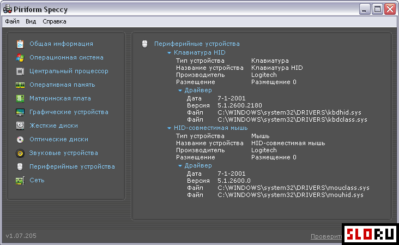Collapse the Клавиатура HID node arrow
399x245 pixels.
(169, 53)
